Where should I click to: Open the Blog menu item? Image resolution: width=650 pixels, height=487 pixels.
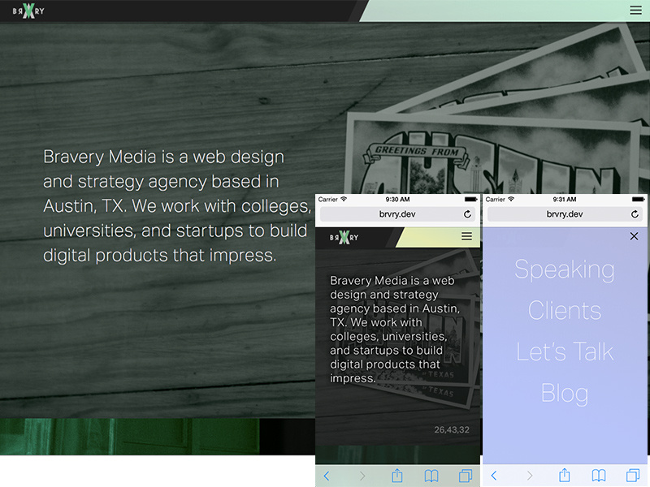coord(565,394)
